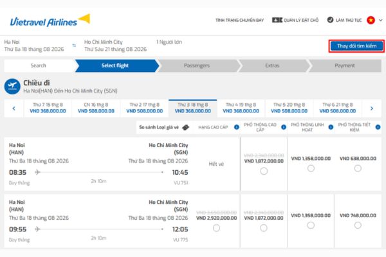The width and height of the screenshot is (386, 257).
Task: Click arrival time 12:05
Action: 180,229
